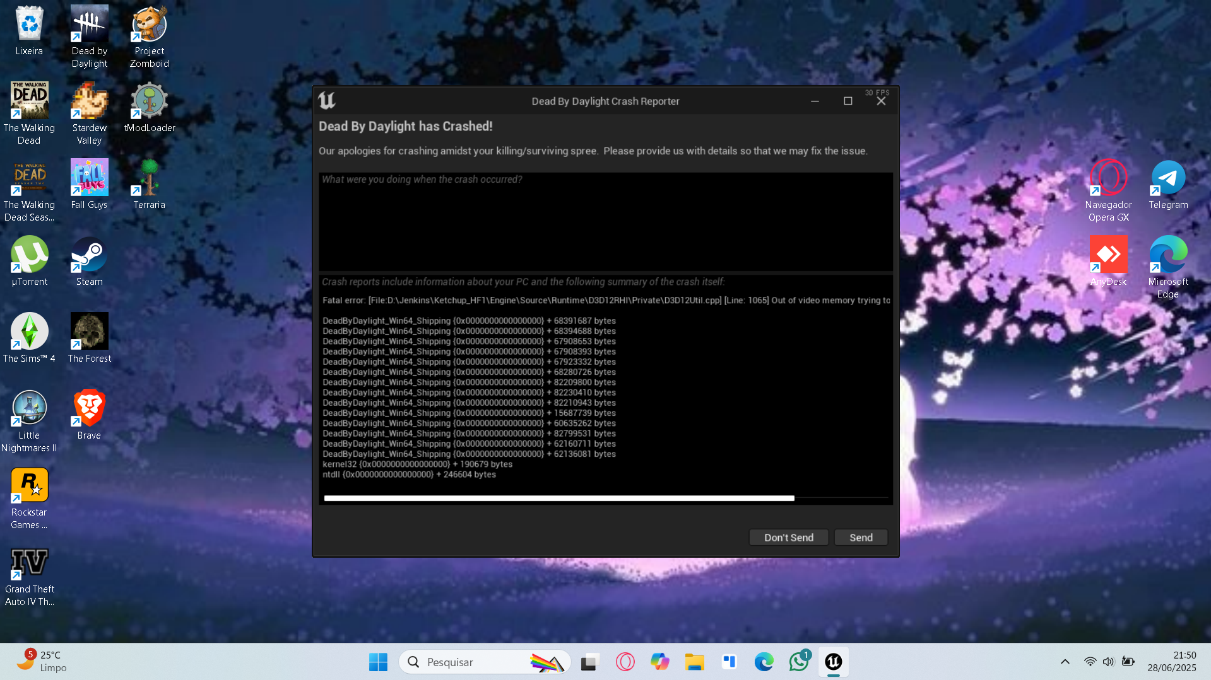Viewport: 1211px width, 680px height.
Task: Open Copilot from the taskbar
Action: (x=659, y=662)
